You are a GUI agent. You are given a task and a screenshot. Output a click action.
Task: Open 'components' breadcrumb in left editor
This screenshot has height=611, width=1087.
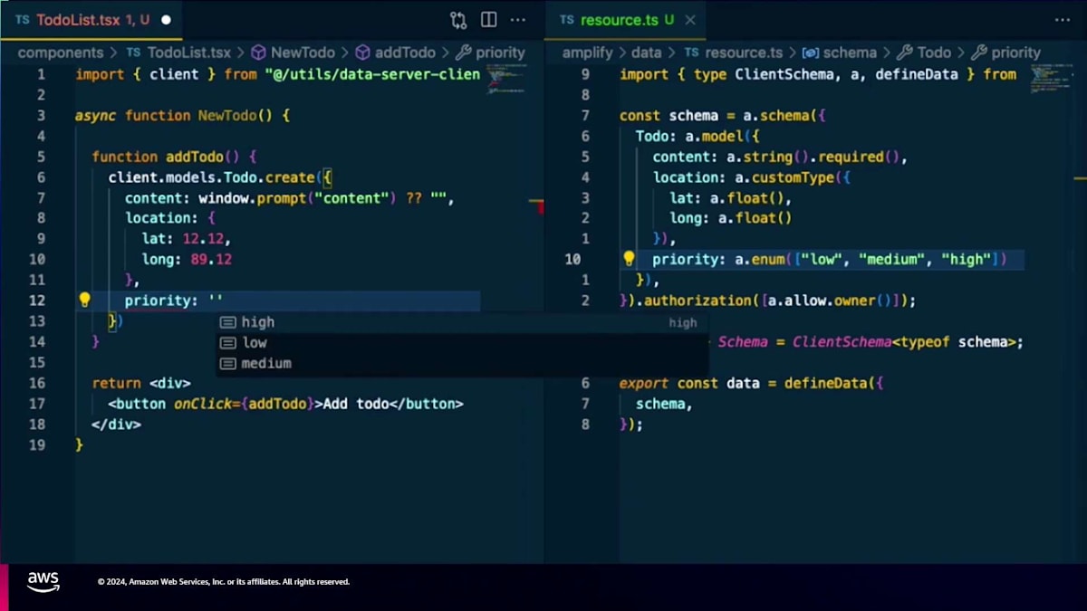pos(61,53)
